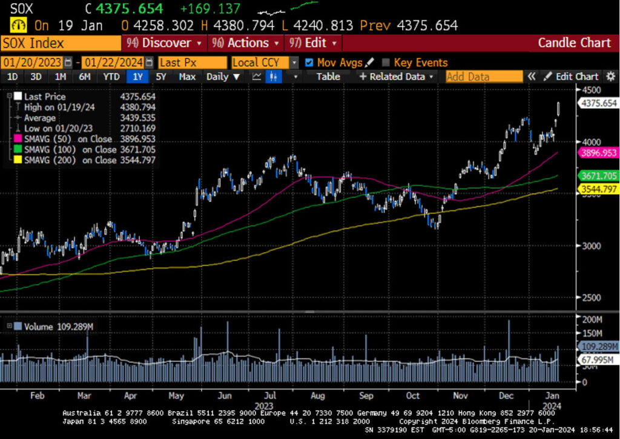Expand the Related Data dropdown
The height and width of the screenshot is (439, 620).
pyautogui.click(x=397, y=77)
